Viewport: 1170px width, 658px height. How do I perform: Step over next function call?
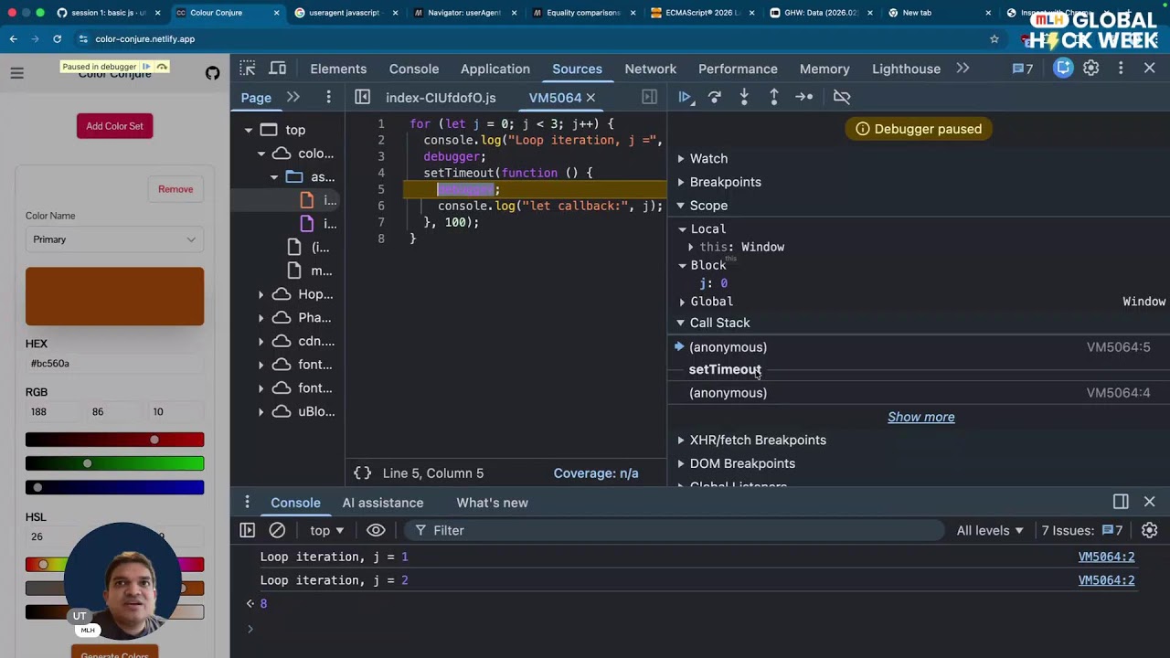pyautogui.click(x=715, y=97)
